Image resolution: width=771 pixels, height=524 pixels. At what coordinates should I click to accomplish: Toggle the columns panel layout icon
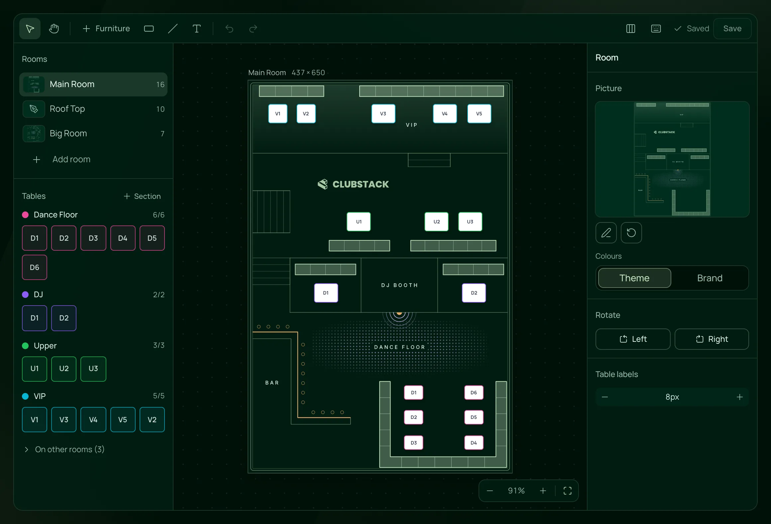click(631, 29)
